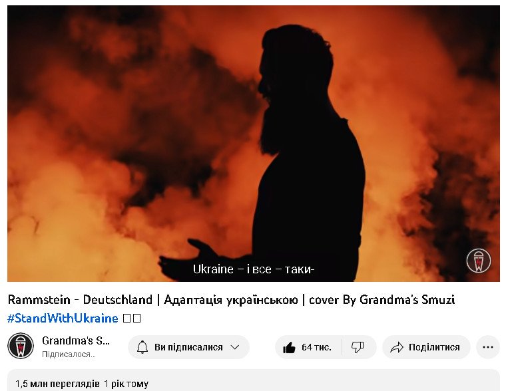The width and height of the screenshot is (506, 391).
Task: Expand the chevron beside Ви підписалися
Action: [235, 347]
